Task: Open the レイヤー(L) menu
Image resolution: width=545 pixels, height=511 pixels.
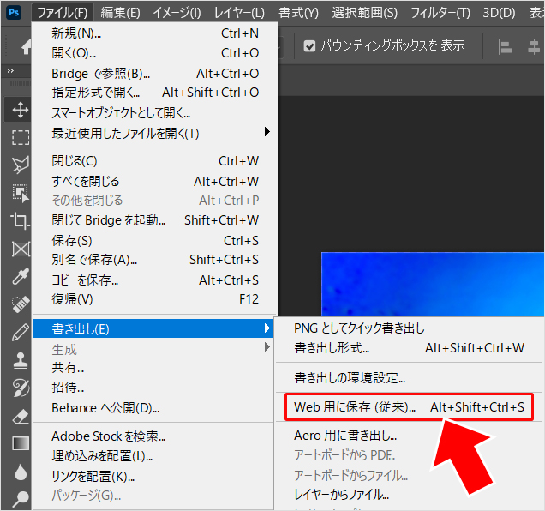Action: (239, 13)
